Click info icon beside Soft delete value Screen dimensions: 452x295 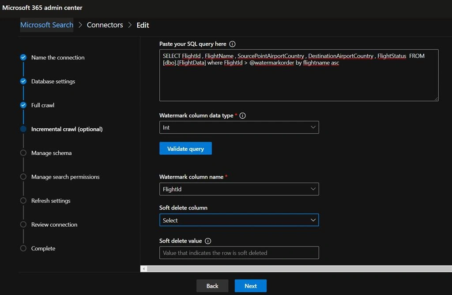(208, 241)
